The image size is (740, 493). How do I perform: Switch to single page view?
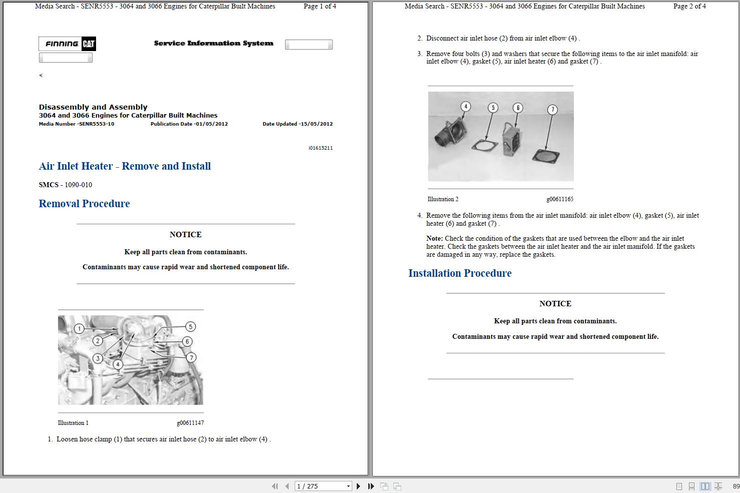[x=679, y=486]
